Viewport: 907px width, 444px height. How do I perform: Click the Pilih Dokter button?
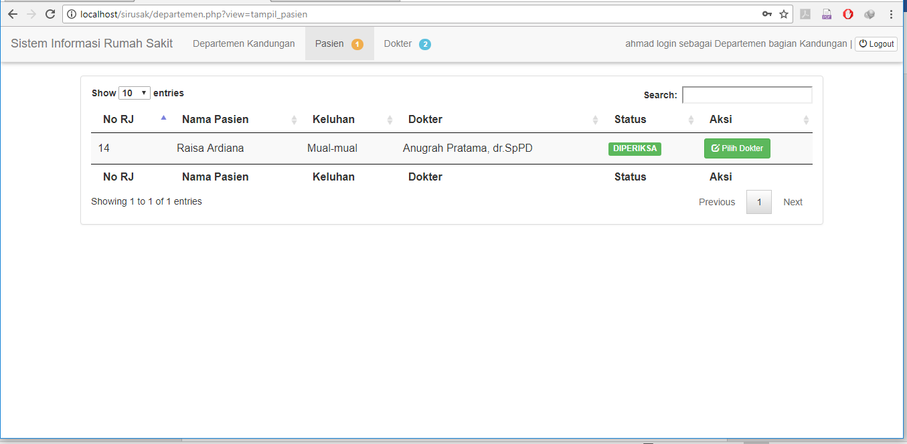click(737, 148)
